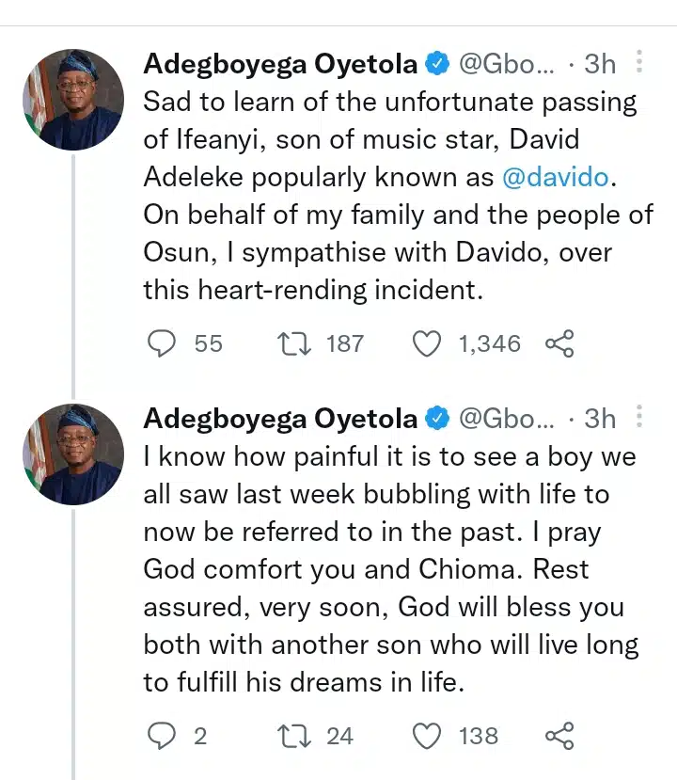Click the verified badge on first tweet

[x=437, y=64]
